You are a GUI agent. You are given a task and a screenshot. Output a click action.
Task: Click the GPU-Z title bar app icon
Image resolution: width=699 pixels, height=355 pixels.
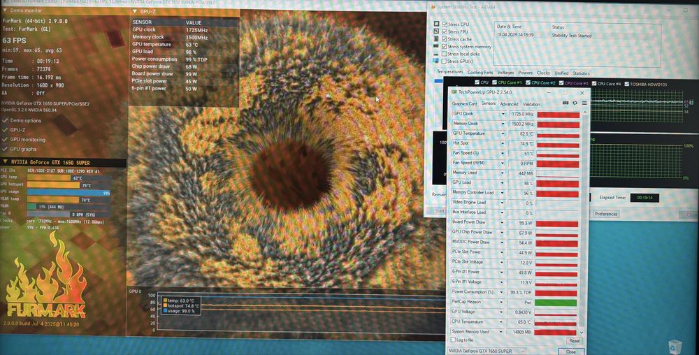tap(454, 92)
